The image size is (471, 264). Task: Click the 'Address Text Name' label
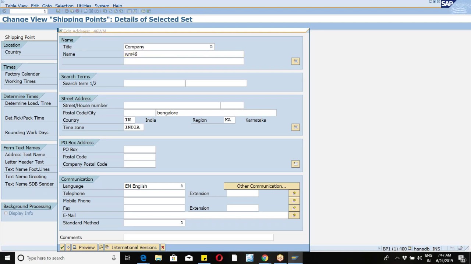click(x=25, y=154)
